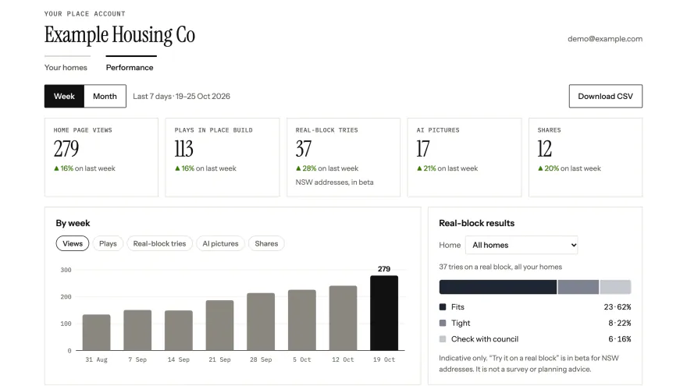Click the 31 Aug chart bar

(96, 333)
